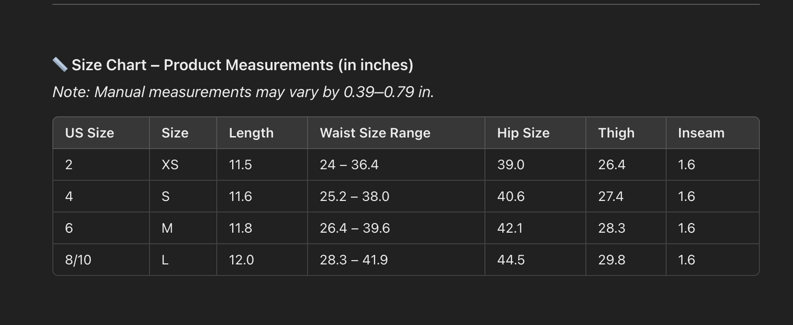Click the 8/10 US size cell
Viewport: 793px width, 325px height.
[78, 260]
